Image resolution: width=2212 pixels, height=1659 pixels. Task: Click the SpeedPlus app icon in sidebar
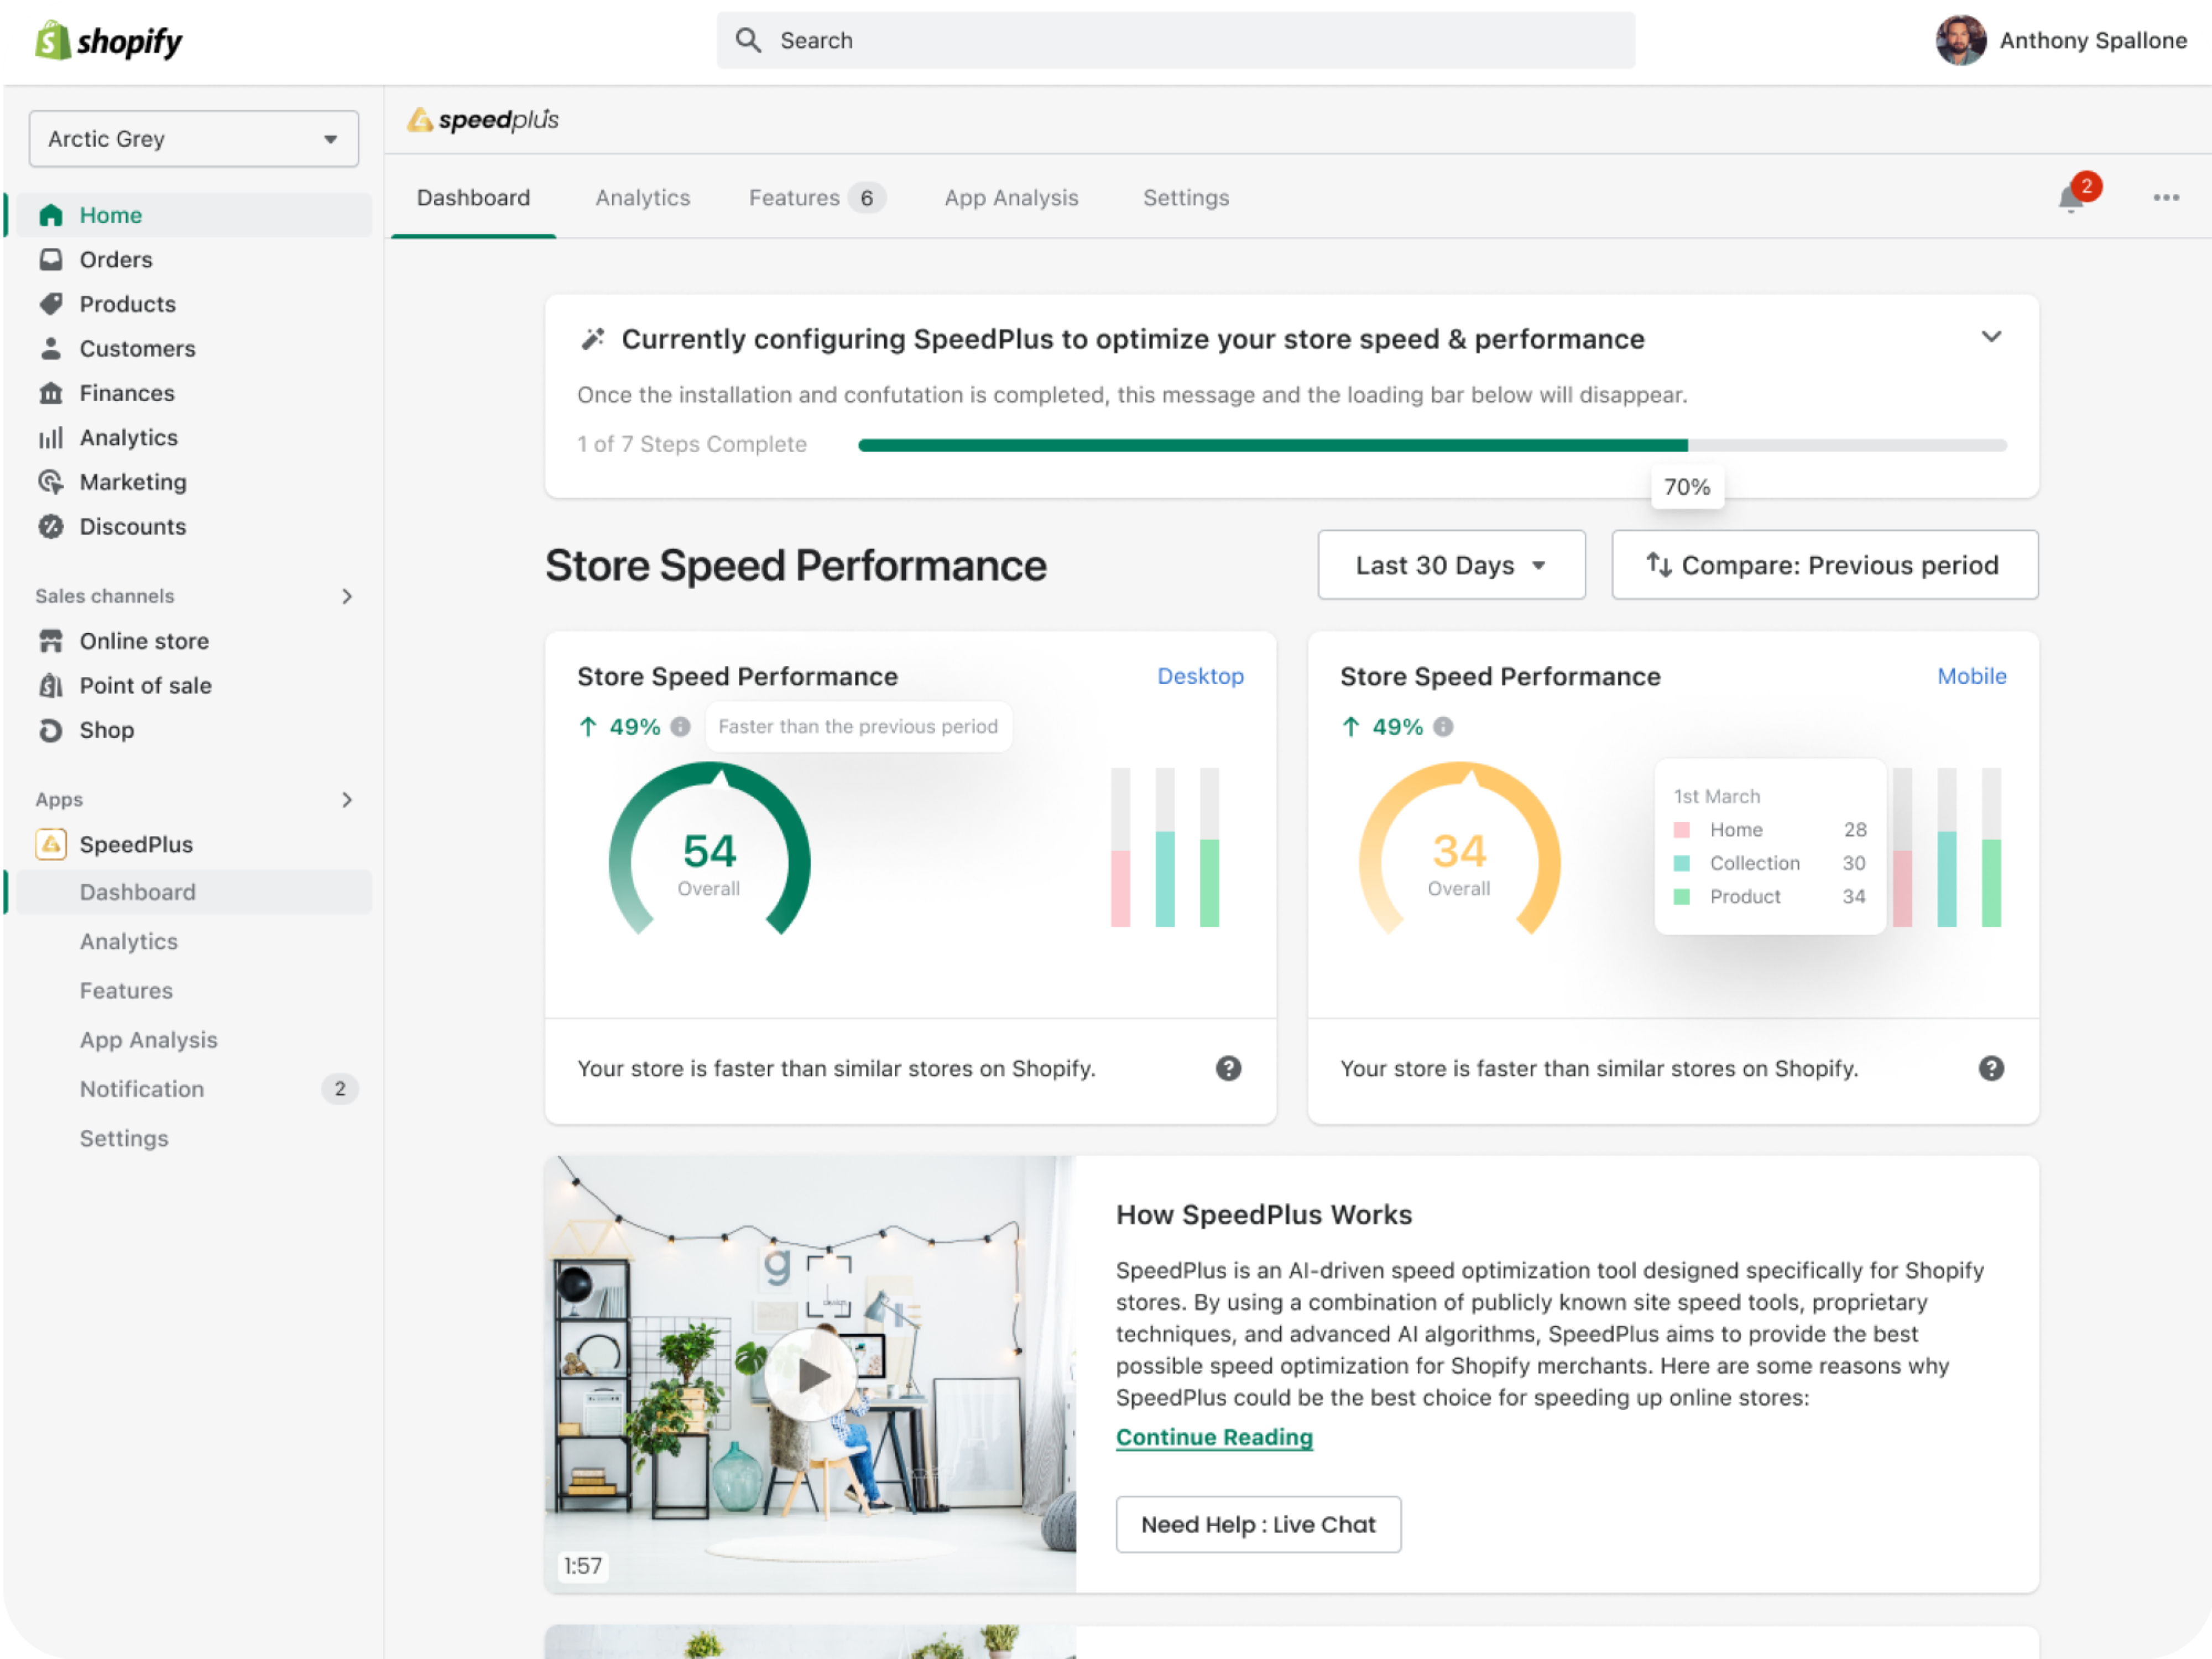51,845
